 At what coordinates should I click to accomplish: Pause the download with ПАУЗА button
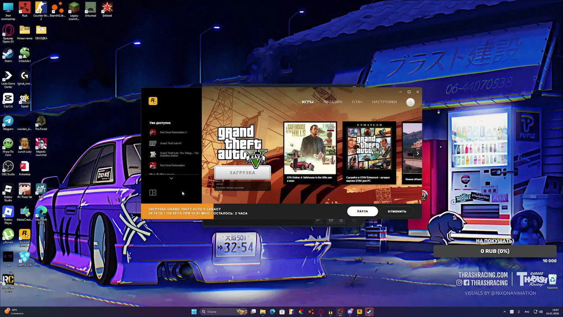362,211
